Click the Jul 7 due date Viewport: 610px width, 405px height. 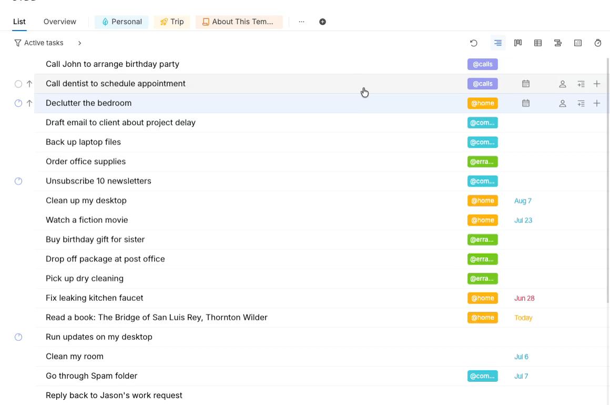[x=521, y=376]
